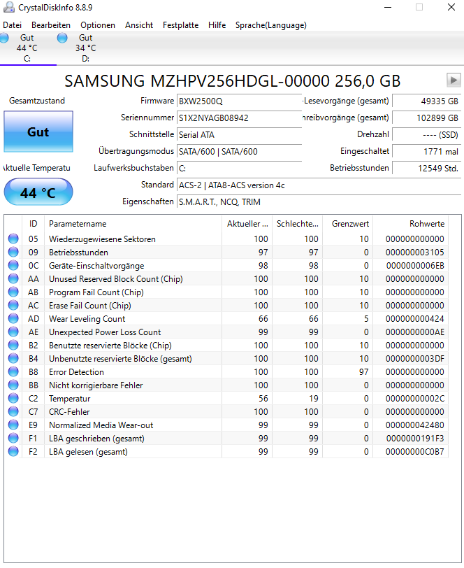Open the Bearbeiten menu

51,25
